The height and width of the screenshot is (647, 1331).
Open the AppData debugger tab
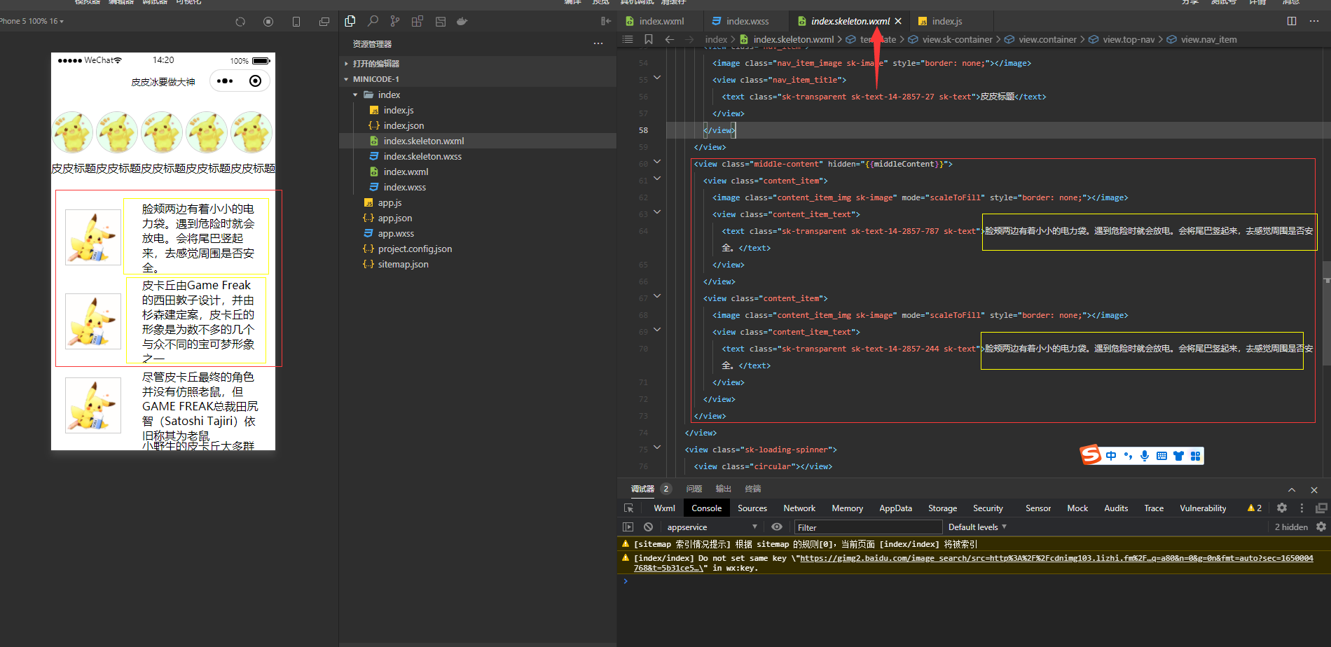click(x=895, y=508)
